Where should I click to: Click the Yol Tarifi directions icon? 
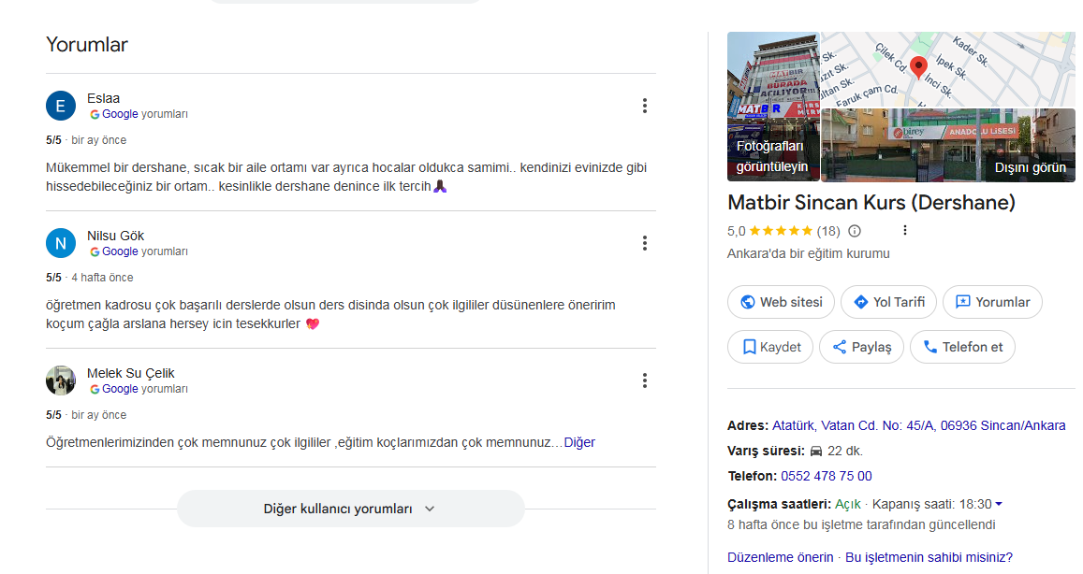coord(863,301)
